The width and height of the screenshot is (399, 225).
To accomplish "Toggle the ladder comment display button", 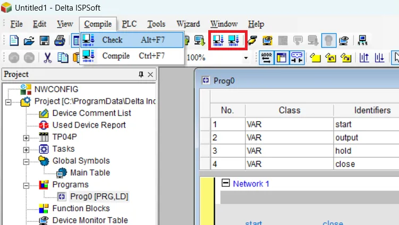I will pyautogui.click(x=297, y=58).
